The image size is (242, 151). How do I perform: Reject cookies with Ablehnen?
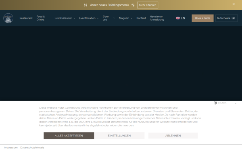coord(173,136)
